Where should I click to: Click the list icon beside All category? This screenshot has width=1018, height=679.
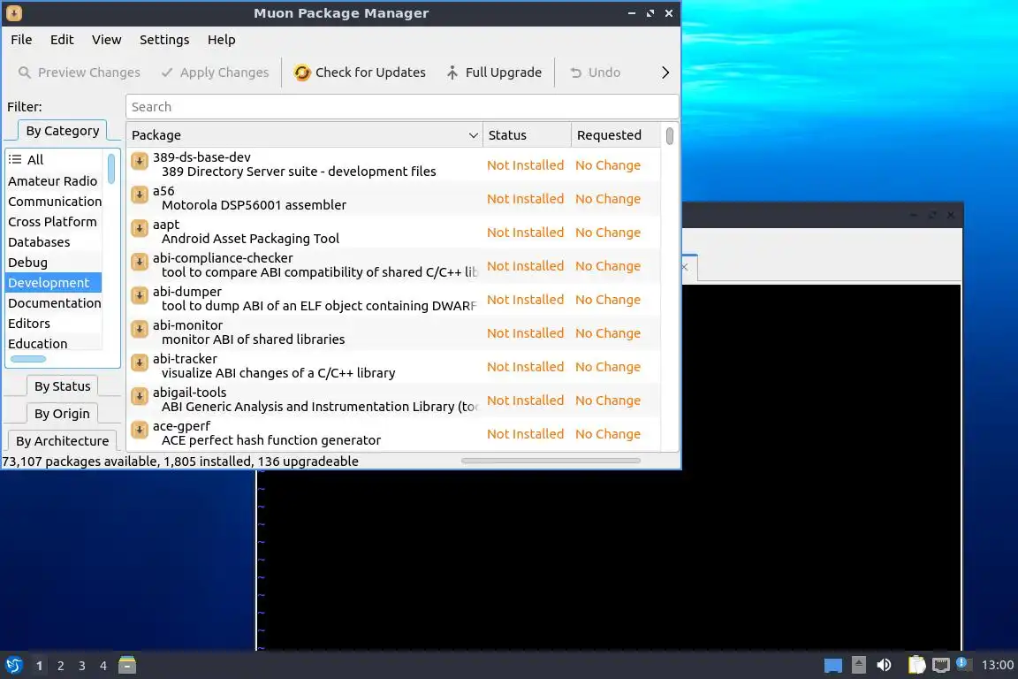click(x=15, y=159)
